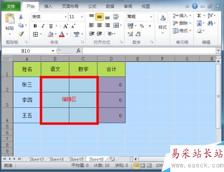Click Format (格式) button
The width and height of the screenshot is (224, 172).
182,31
